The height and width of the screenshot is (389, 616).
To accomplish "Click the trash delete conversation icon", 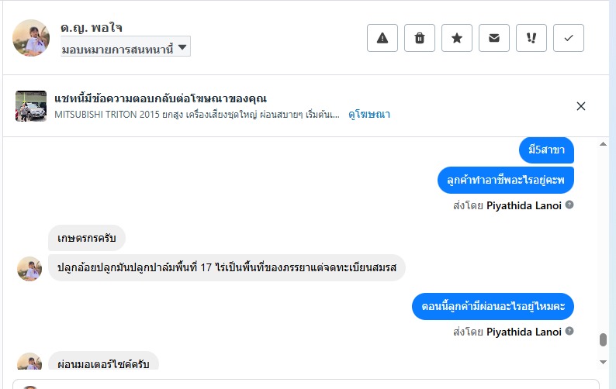I will (420, 38).
